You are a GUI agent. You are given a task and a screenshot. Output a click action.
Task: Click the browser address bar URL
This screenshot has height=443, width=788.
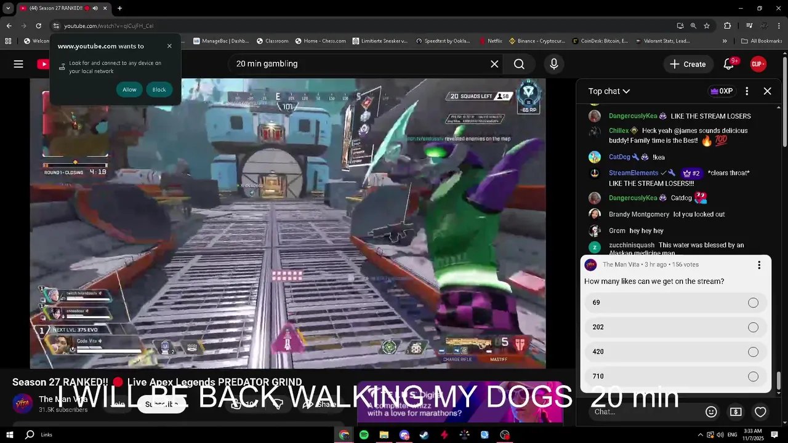(x=109, y=26)
